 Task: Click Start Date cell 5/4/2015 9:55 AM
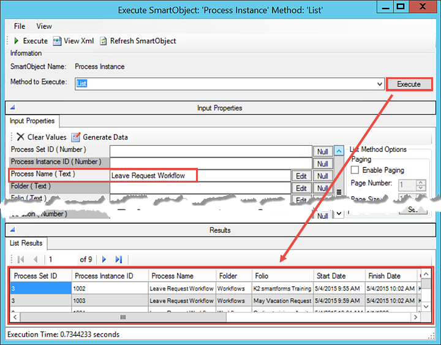click(x=339, y=289)
